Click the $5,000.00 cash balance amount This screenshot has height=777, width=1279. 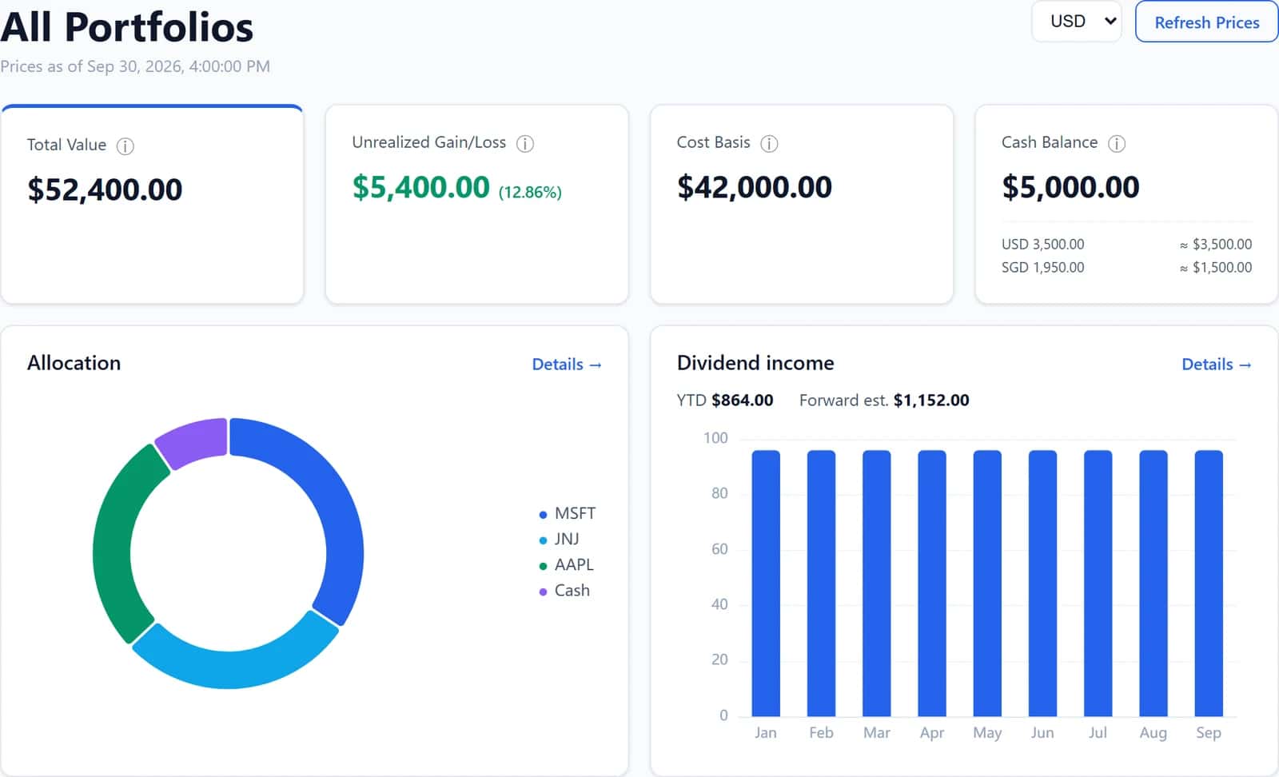coord(1070,187)
